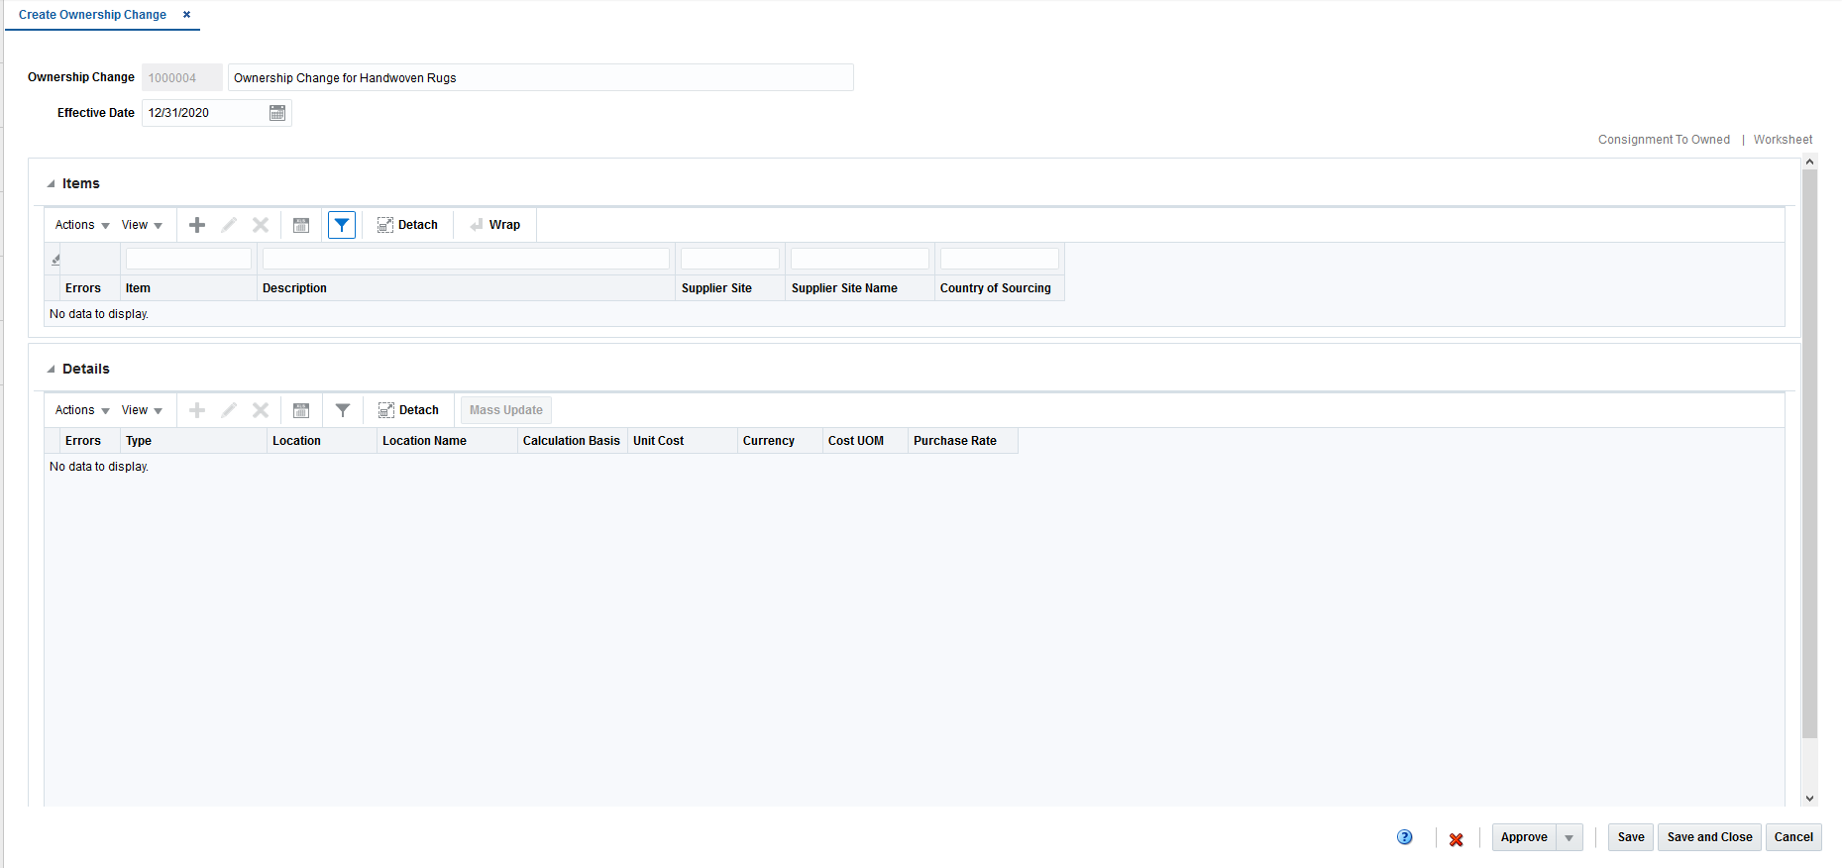The width and height of the screenshot is (1842, 868).
Task: Click the Edit pencil icon in Details toolbar
Action: pos(229,410)
